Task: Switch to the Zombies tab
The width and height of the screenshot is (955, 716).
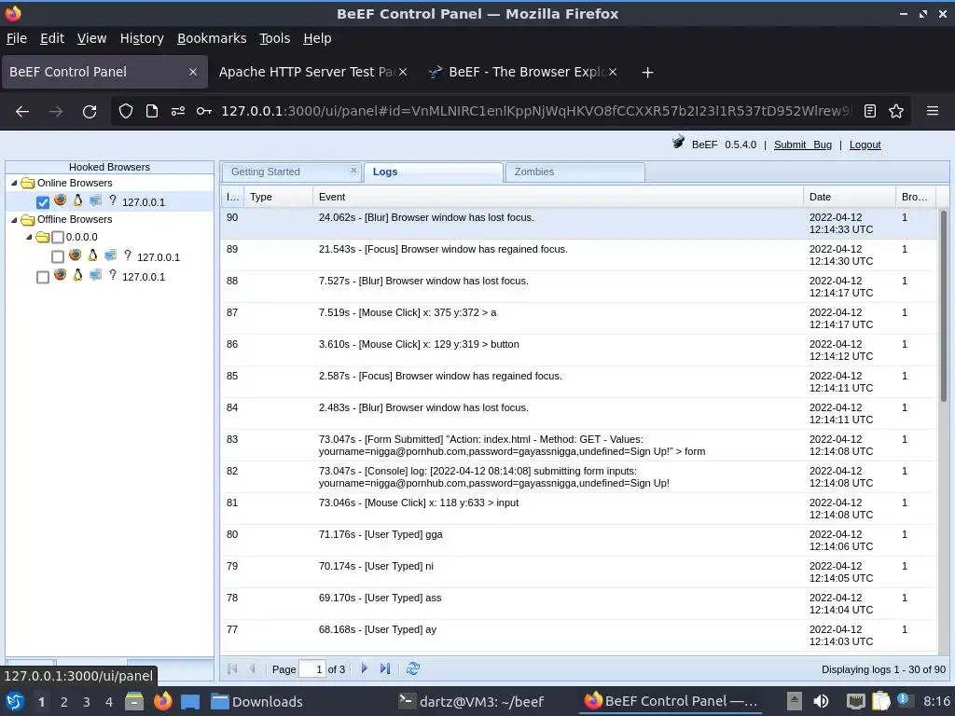Action: coord(574,172)
